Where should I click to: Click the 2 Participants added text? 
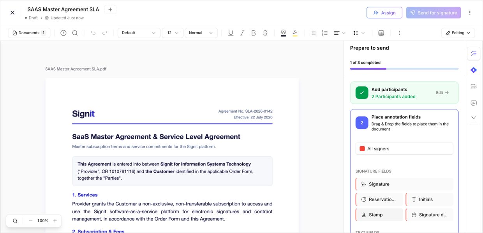coord(393,97)
